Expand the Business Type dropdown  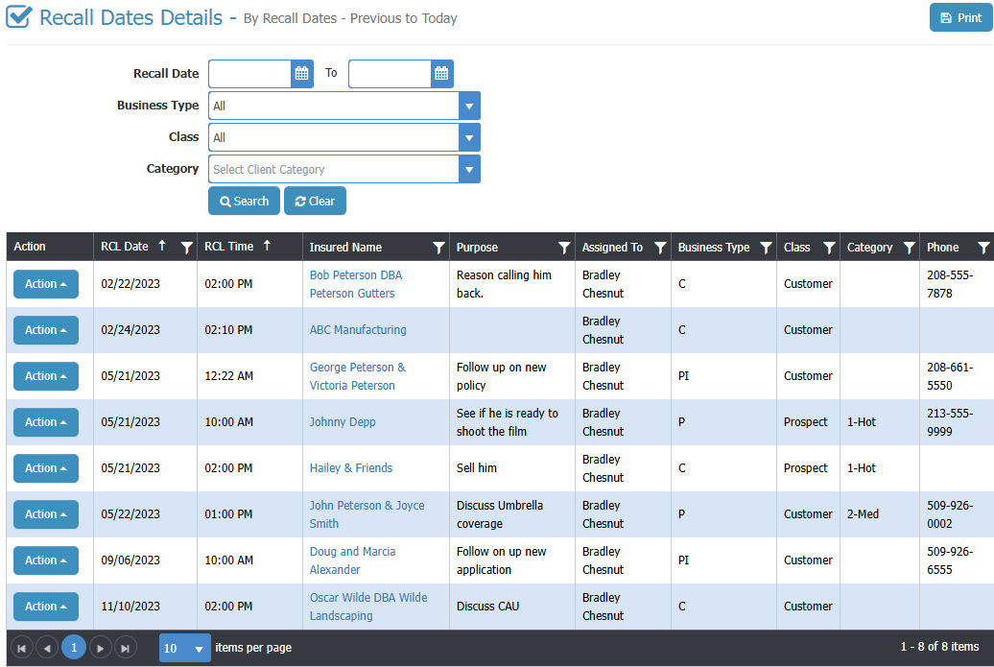click(x=469, y=106)
